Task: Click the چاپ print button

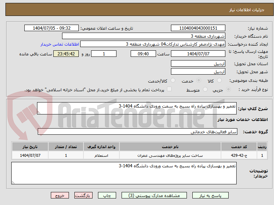Action: (107, 196)
